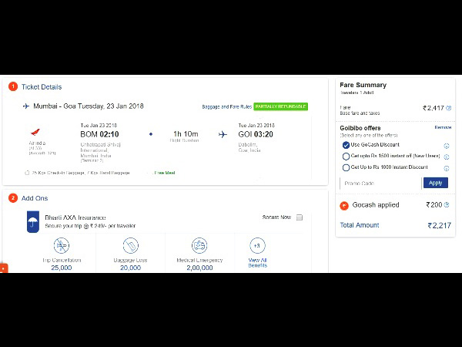462x347 pixels.
Task: Open View All Benefits link
Action: tap(257, 262)
